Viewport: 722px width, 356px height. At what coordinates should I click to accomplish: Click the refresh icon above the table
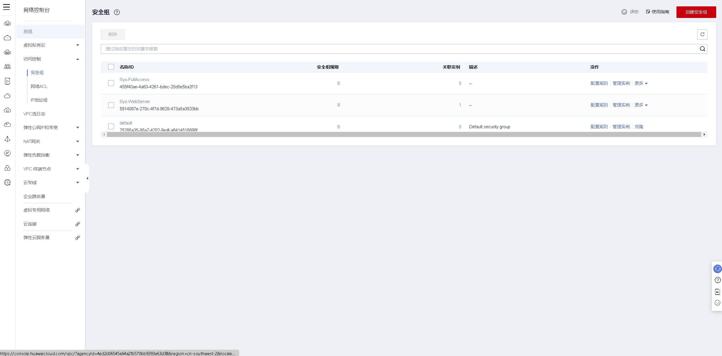702,34
